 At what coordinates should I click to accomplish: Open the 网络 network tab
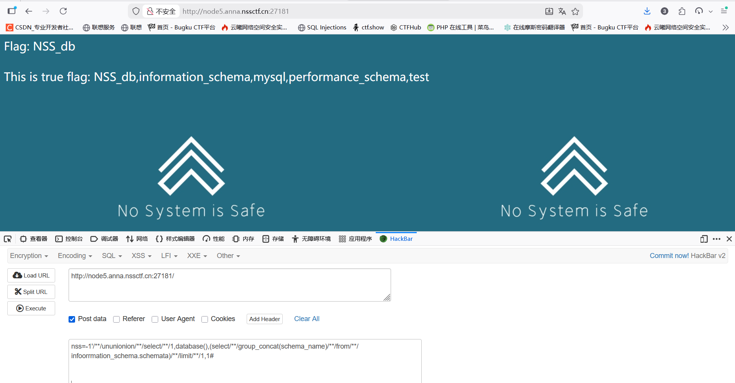coord(137,239)
